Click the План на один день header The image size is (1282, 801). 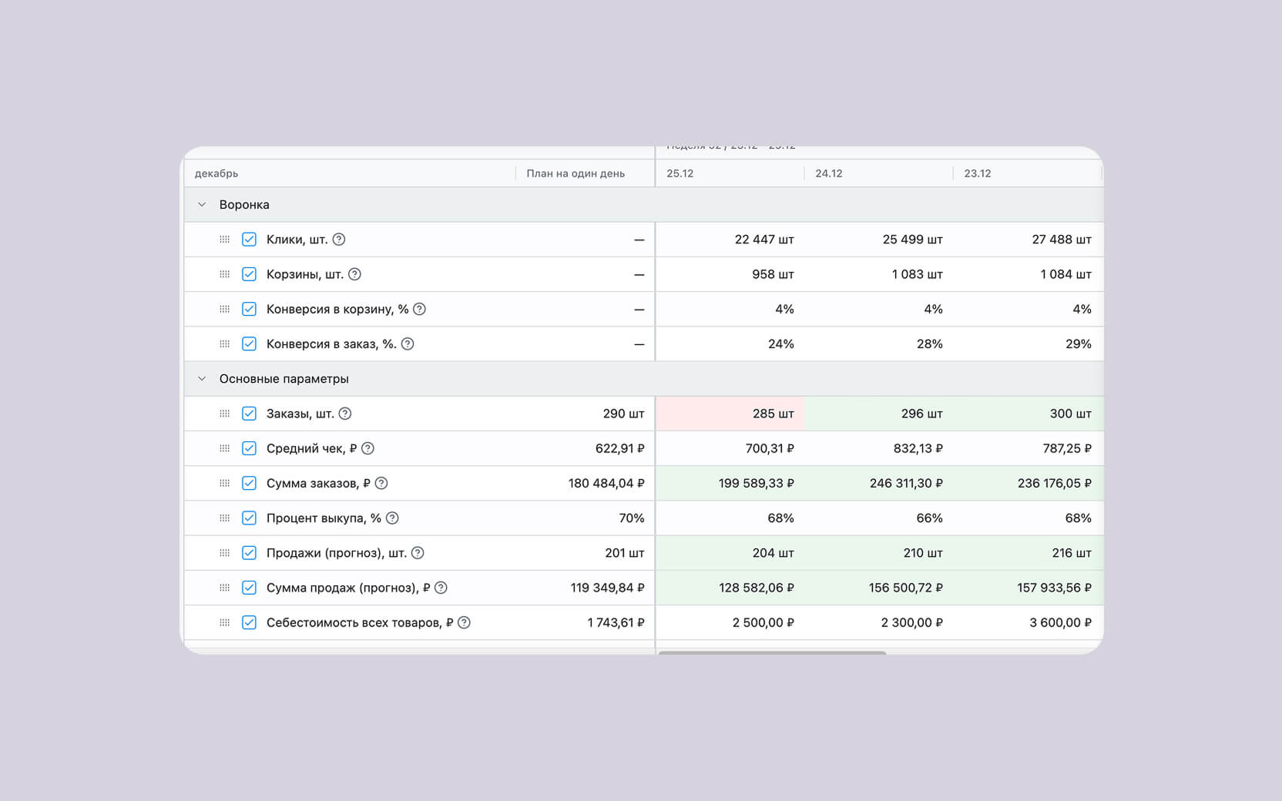(576, 173)
